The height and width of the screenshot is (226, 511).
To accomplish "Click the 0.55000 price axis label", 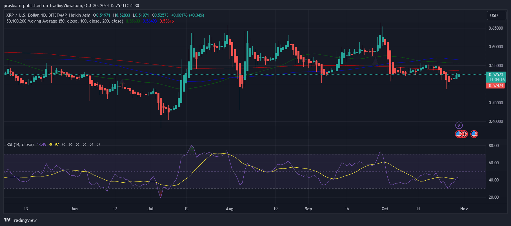I will point(496,66).
